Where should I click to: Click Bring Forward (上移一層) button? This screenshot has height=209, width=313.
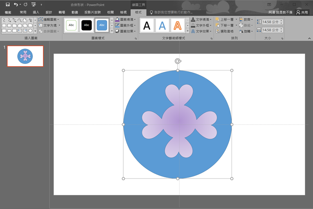(226, 19)
